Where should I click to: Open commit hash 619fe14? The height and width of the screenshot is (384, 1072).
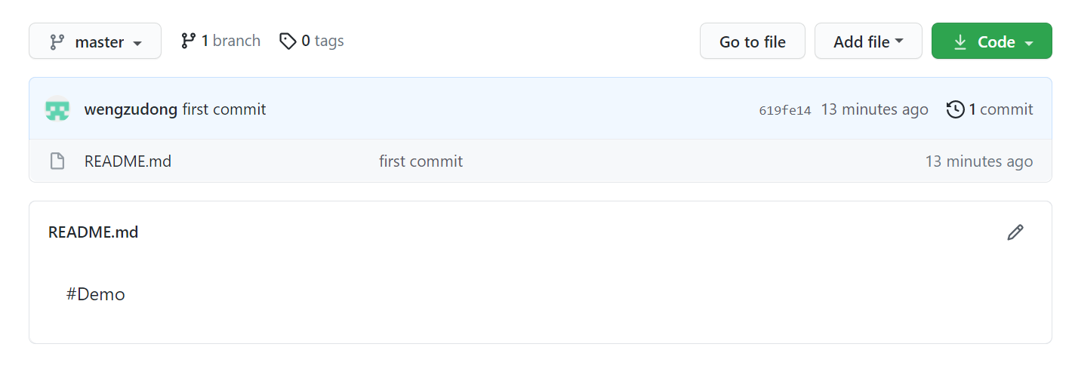click(785, 110)
